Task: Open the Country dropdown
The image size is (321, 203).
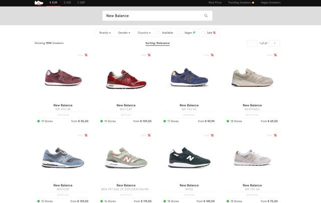Action: pyautogui.click(x=144, y=33)
